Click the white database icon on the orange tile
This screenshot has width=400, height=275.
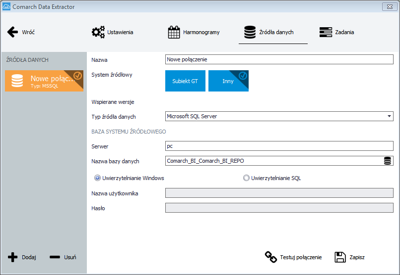coord(17,81)
